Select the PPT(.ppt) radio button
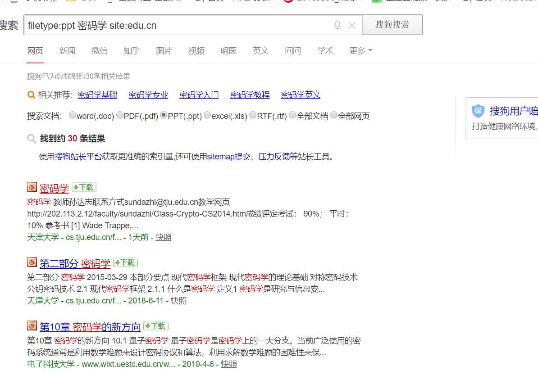 (164, 115)
